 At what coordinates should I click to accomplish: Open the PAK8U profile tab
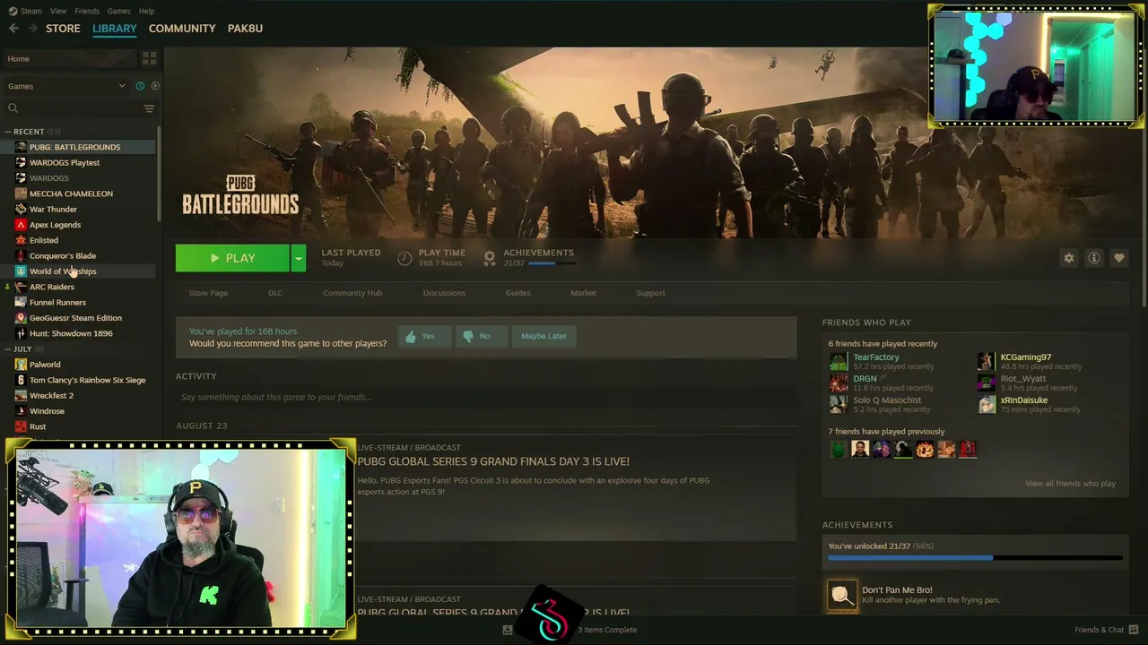point(245,29)
